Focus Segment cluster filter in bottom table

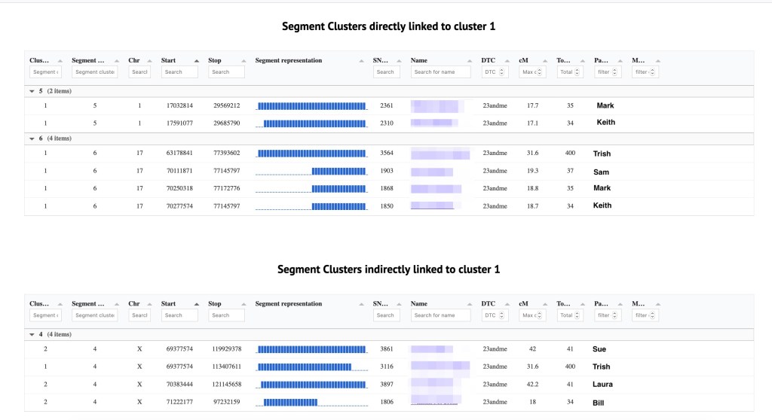94,315
